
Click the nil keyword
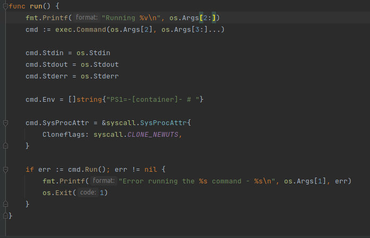(x=151, y=170)
